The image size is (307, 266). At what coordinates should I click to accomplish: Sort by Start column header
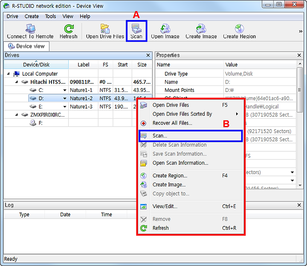pos(122,65)
